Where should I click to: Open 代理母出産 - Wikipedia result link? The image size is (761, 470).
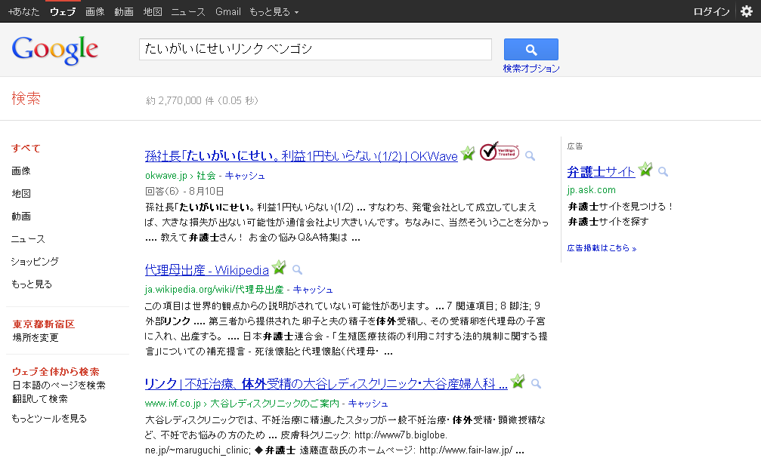(x=206, y=270)
